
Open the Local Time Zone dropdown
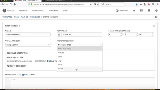[x=28, y=45]
